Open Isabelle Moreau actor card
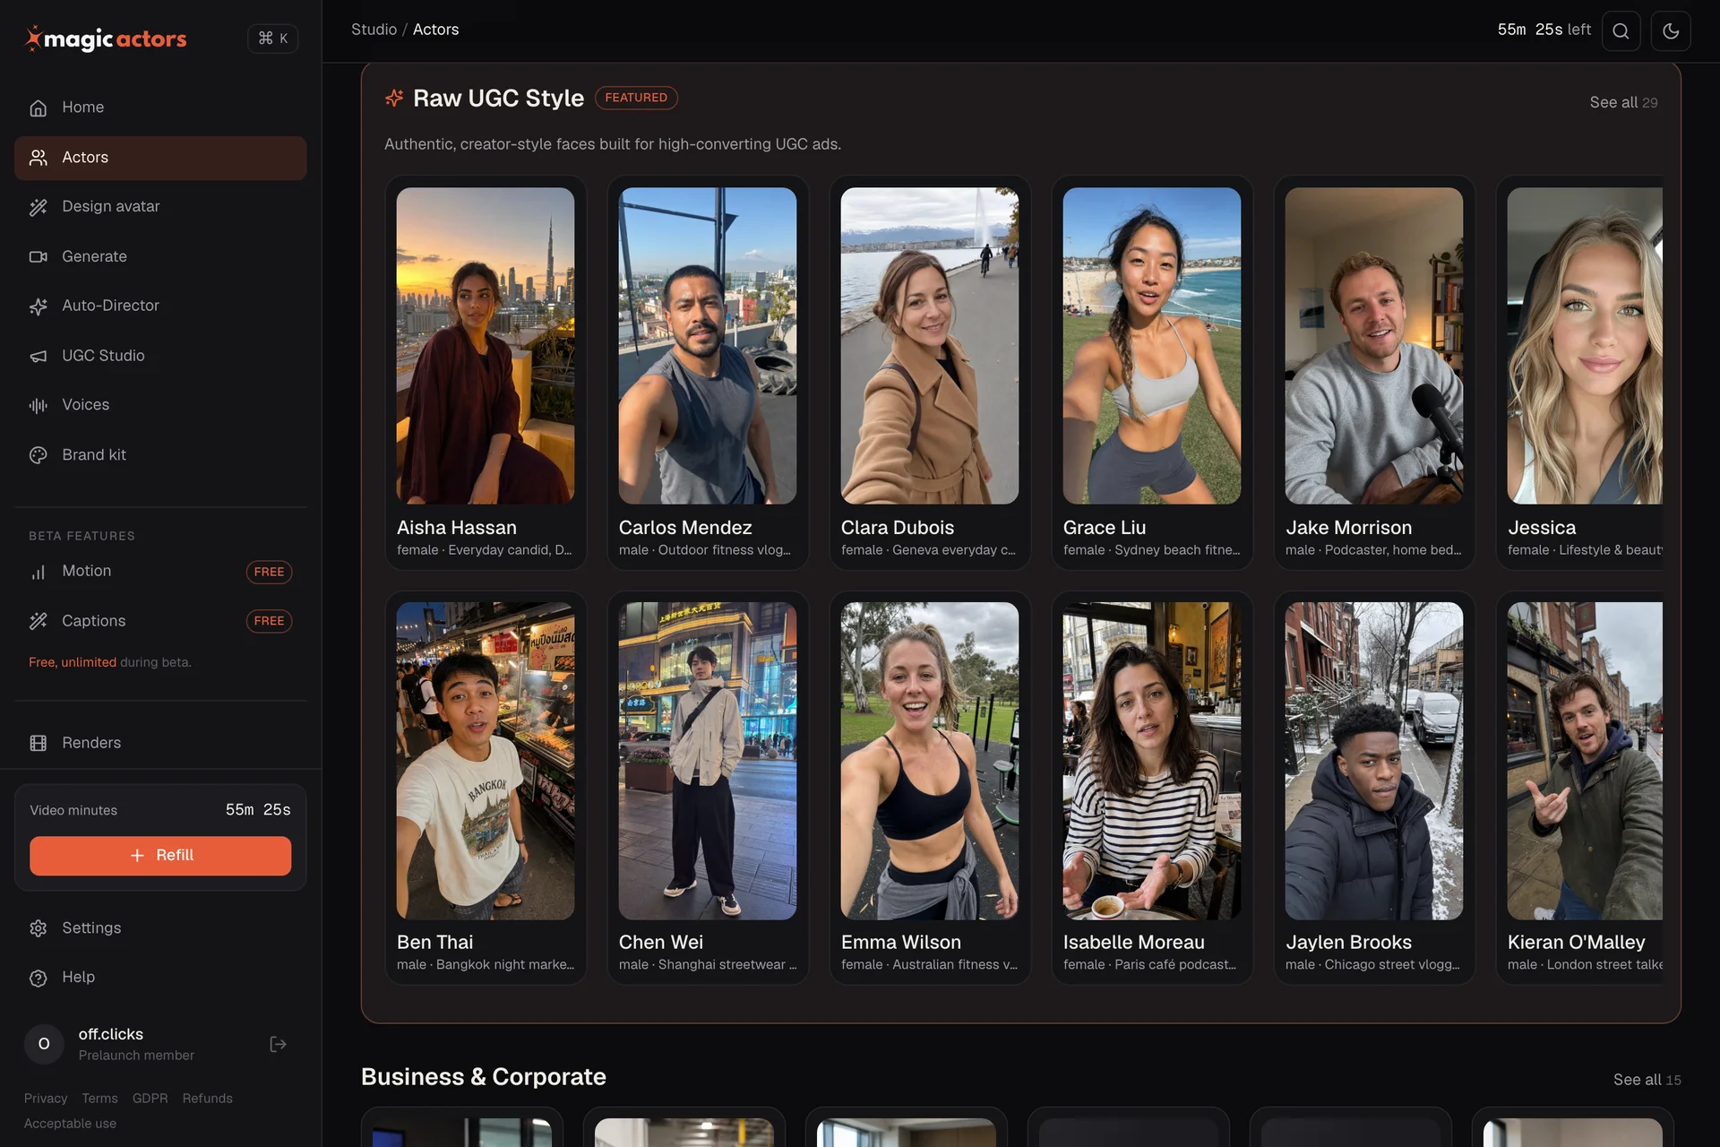The image size is (1720, 1147). [x=1151, y=788]
